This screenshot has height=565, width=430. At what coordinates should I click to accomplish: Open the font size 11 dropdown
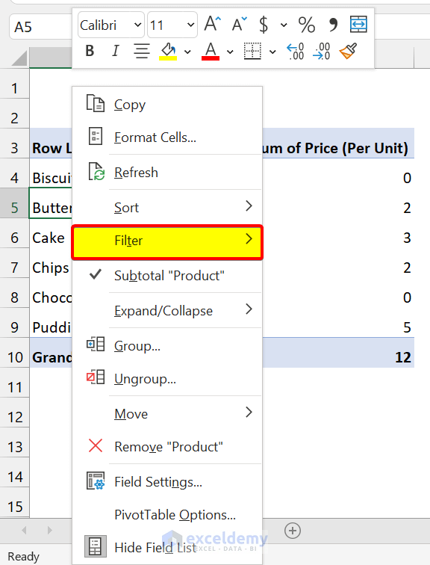pos(172,25)
